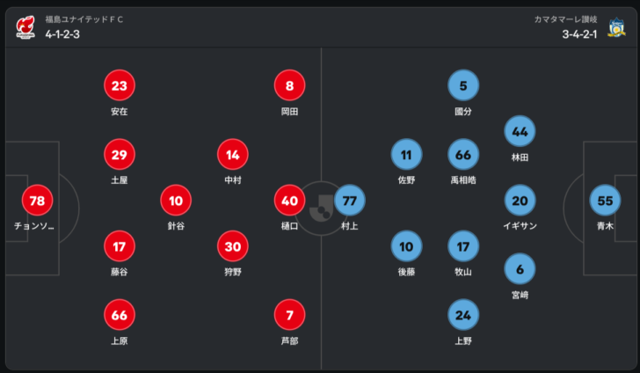Click red player number 7 芦部

click(x=289, y=315)
